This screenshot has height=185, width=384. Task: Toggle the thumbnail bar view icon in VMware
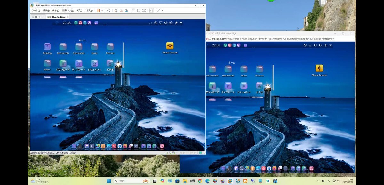coord(139,11)
